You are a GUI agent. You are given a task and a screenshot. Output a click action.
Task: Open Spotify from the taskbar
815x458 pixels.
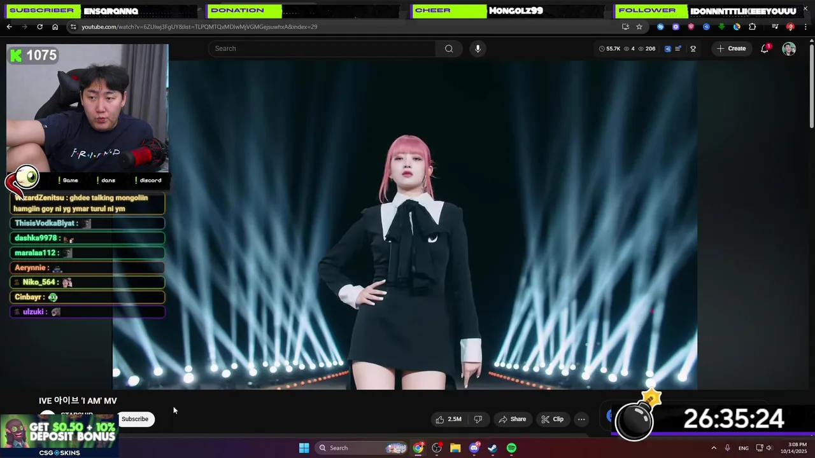[x=511, y=448]
